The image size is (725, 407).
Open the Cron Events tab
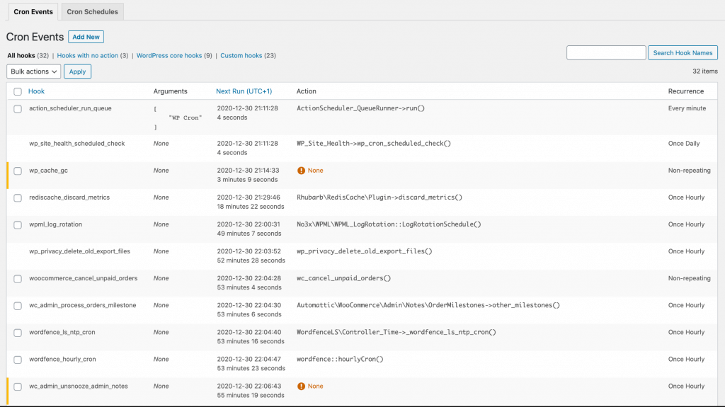pyautogui.click(x=33, y=11)
